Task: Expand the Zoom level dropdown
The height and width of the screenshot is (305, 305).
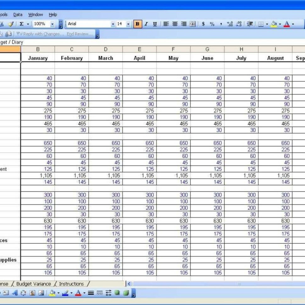Action: pyautogui.click(x=53, y=24)
